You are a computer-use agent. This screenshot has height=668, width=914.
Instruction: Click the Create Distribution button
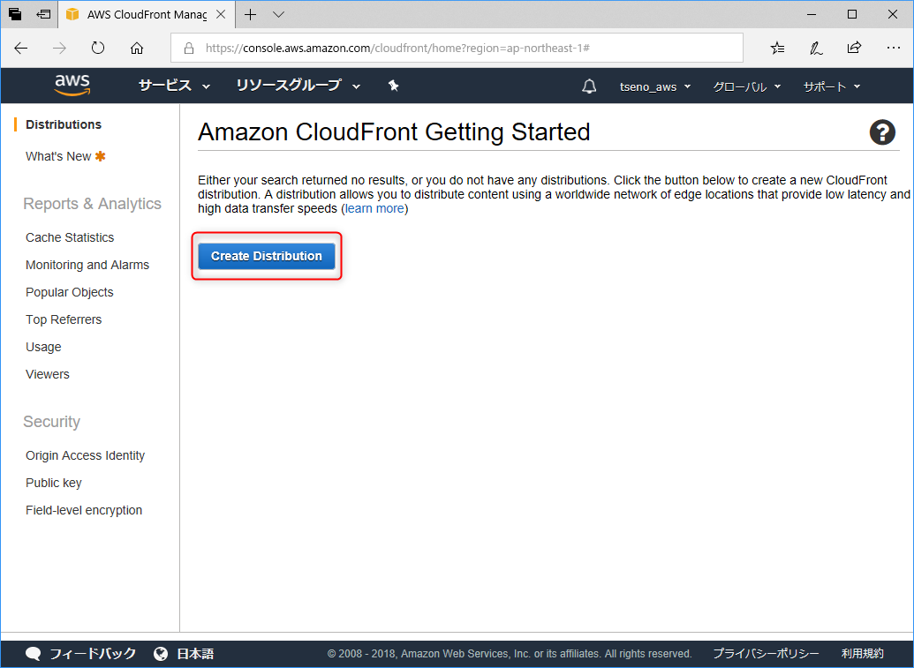(267, 256)
